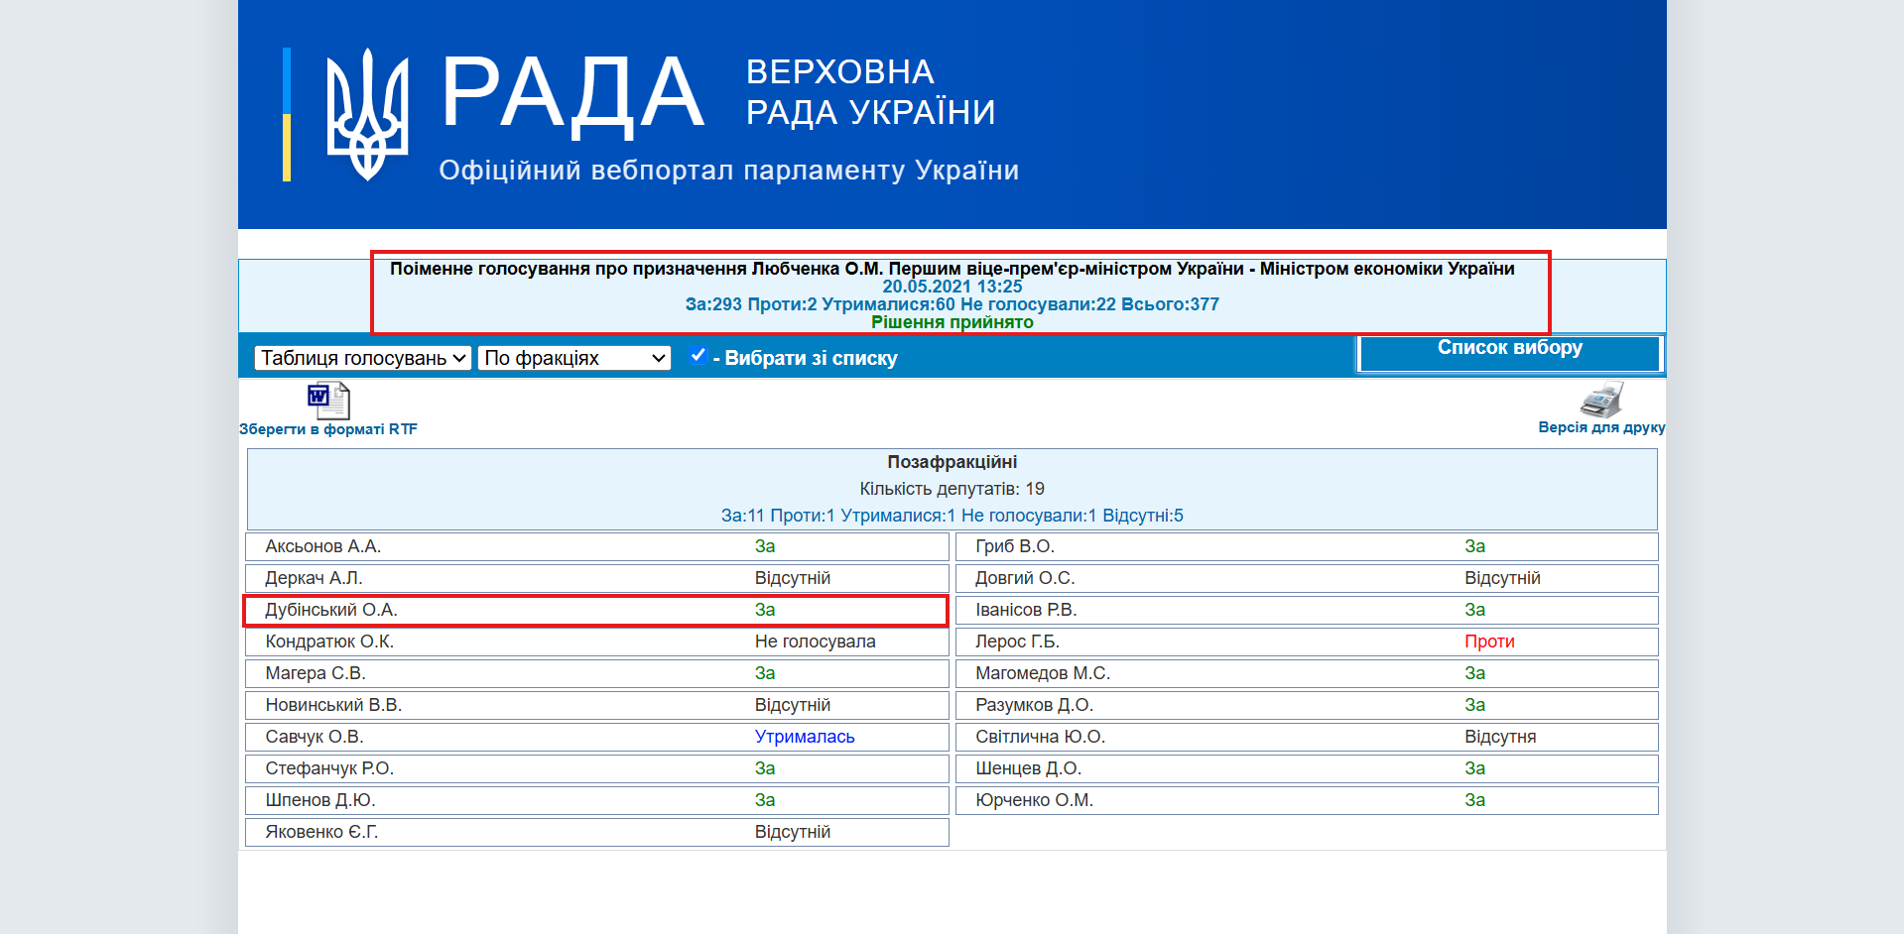1904x934 pixels.
Task: Select deputy 'Магомедов М.С.'
Action: click(x=1043, y=673)
